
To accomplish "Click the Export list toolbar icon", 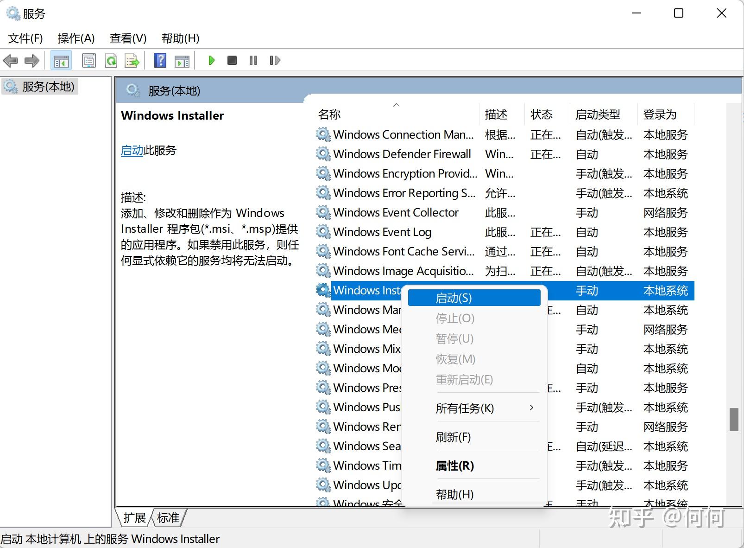I will tap(132, 60).
